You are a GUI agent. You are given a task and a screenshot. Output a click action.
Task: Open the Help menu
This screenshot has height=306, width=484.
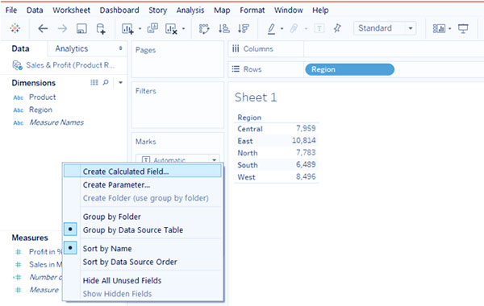click(x=320, y=10)
